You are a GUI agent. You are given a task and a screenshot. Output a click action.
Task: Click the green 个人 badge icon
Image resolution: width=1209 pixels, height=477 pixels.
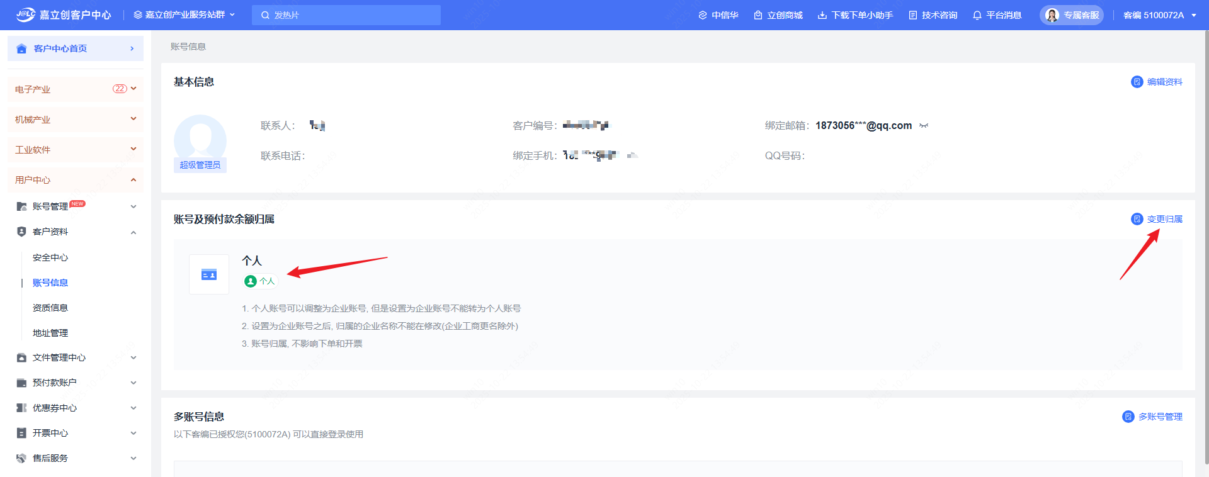[251, 281]
